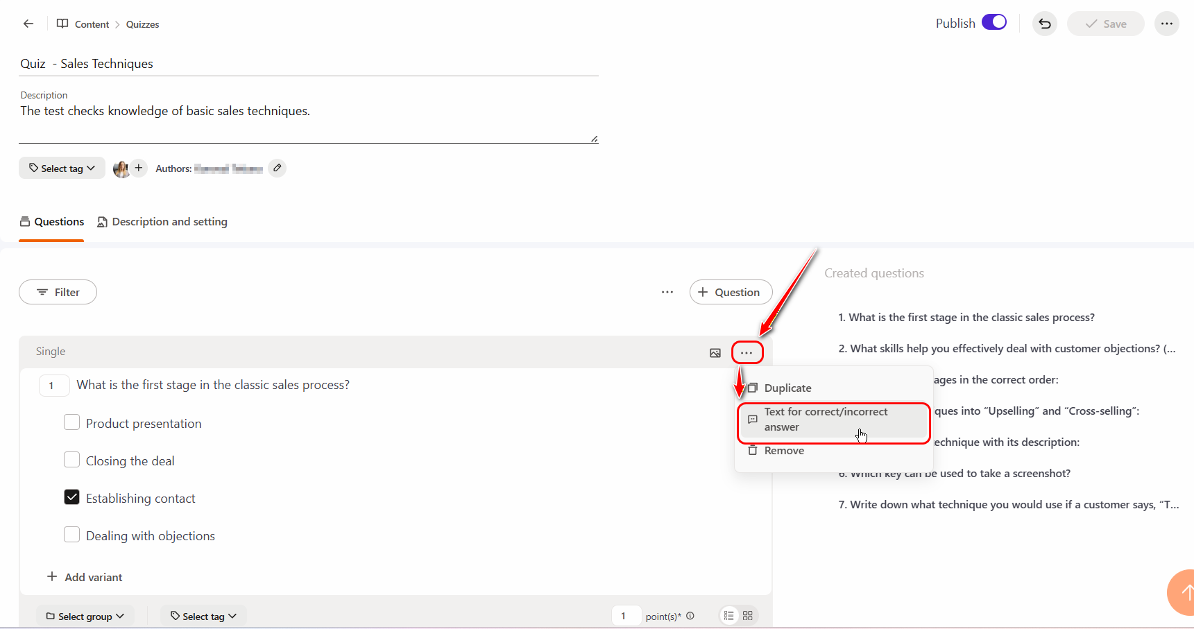Click the undo arrow icon
The width and height of the screenshot is (1194, 629).
click(x=1044, y=24)
